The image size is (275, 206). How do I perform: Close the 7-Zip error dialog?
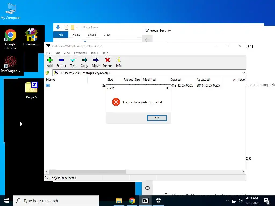point(167,88)
